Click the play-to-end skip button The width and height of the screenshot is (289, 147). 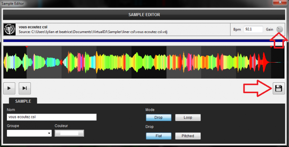25,88
